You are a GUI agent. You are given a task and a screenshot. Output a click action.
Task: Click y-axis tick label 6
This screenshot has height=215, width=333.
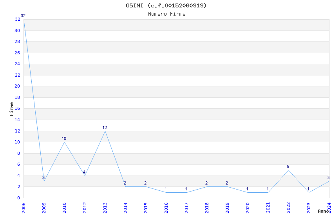[x=19, y=164]
